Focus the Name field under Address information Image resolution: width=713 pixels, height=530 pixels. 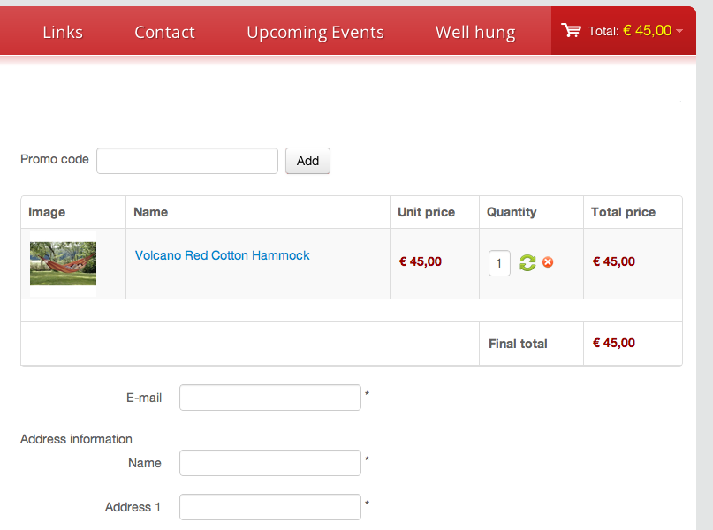[x=270, y=463]
